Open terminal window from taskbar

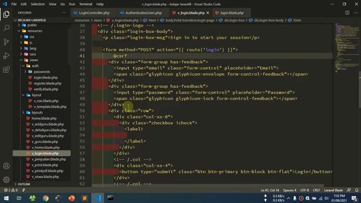[111, 198]
